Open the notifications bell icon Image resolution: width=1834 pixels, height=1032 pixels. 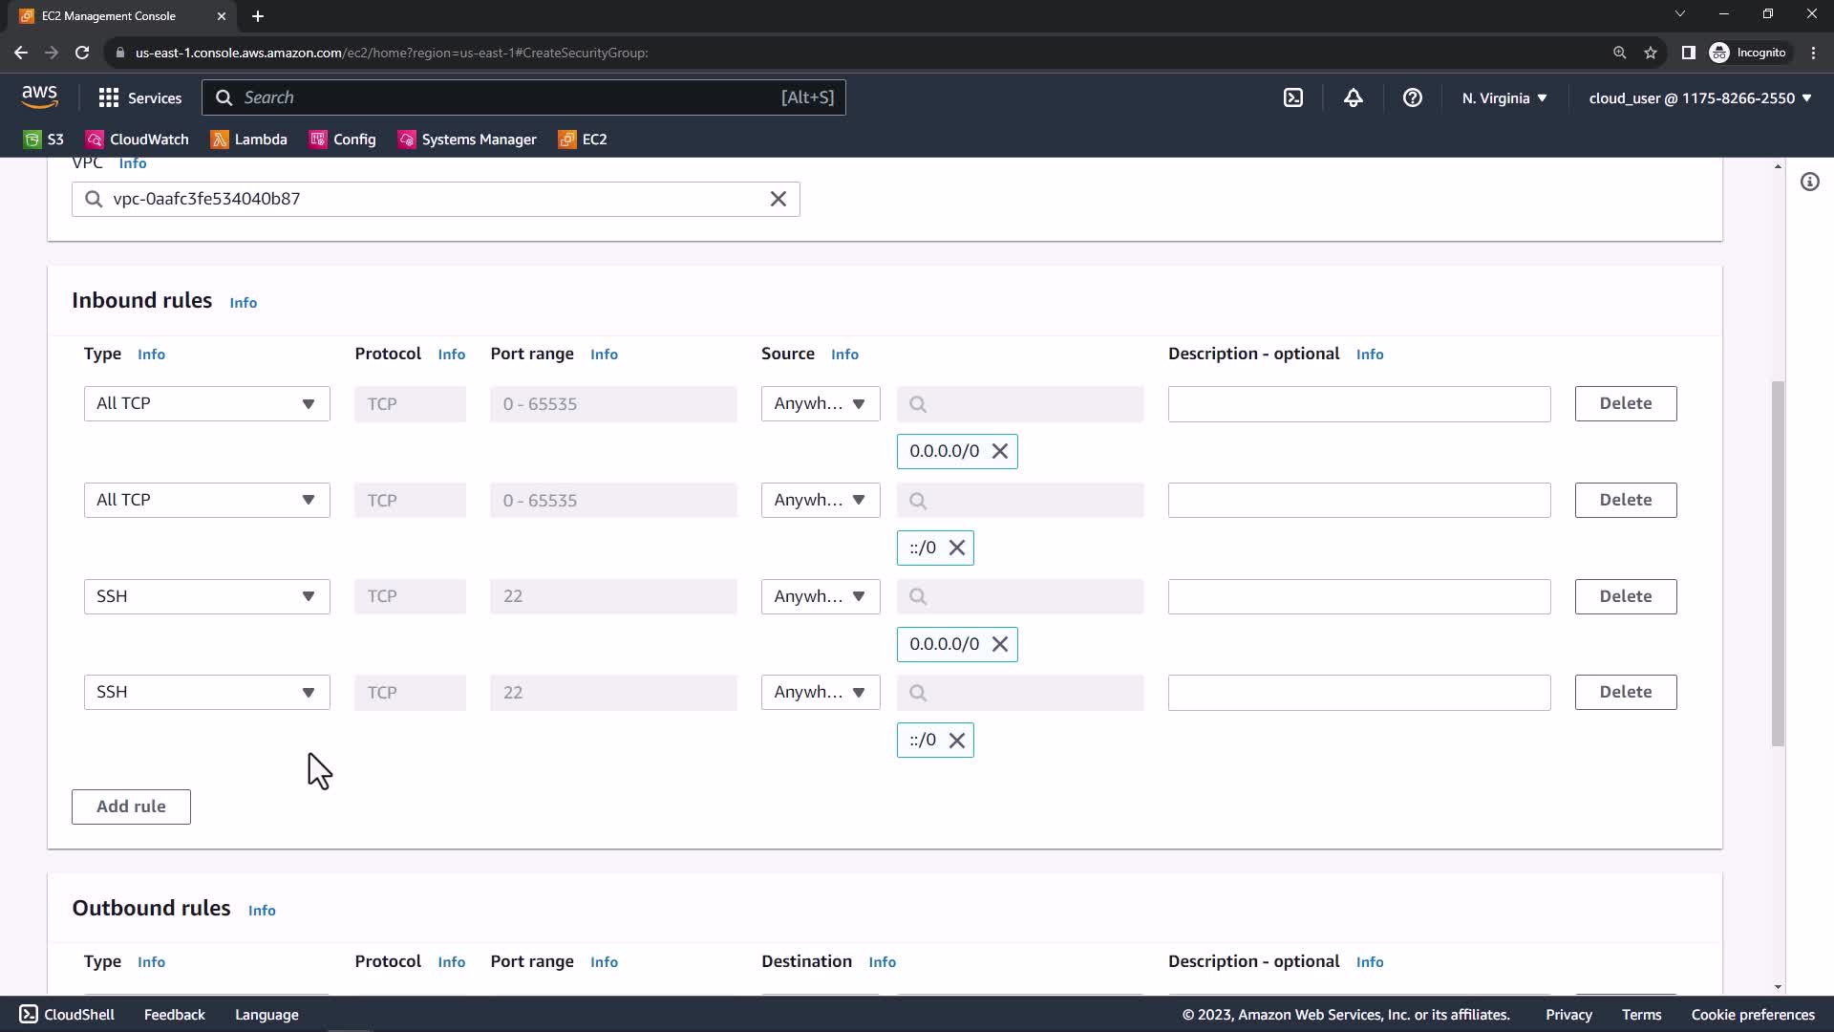click(1353, 97)
